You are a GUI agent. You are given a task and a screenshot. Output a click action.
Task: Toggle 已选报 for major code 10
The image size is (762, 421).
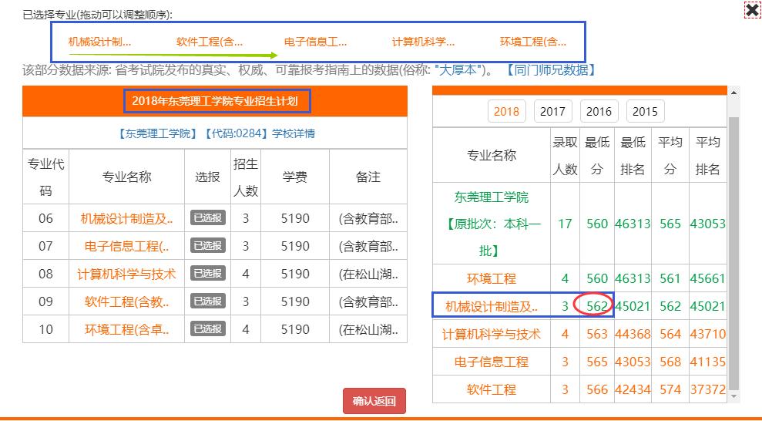point(207,328)
